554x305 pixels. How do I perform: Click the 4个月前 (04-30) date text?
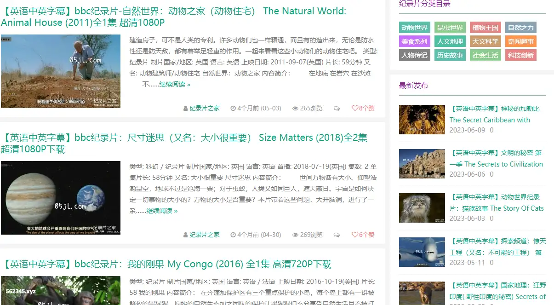tap(259, 235)
